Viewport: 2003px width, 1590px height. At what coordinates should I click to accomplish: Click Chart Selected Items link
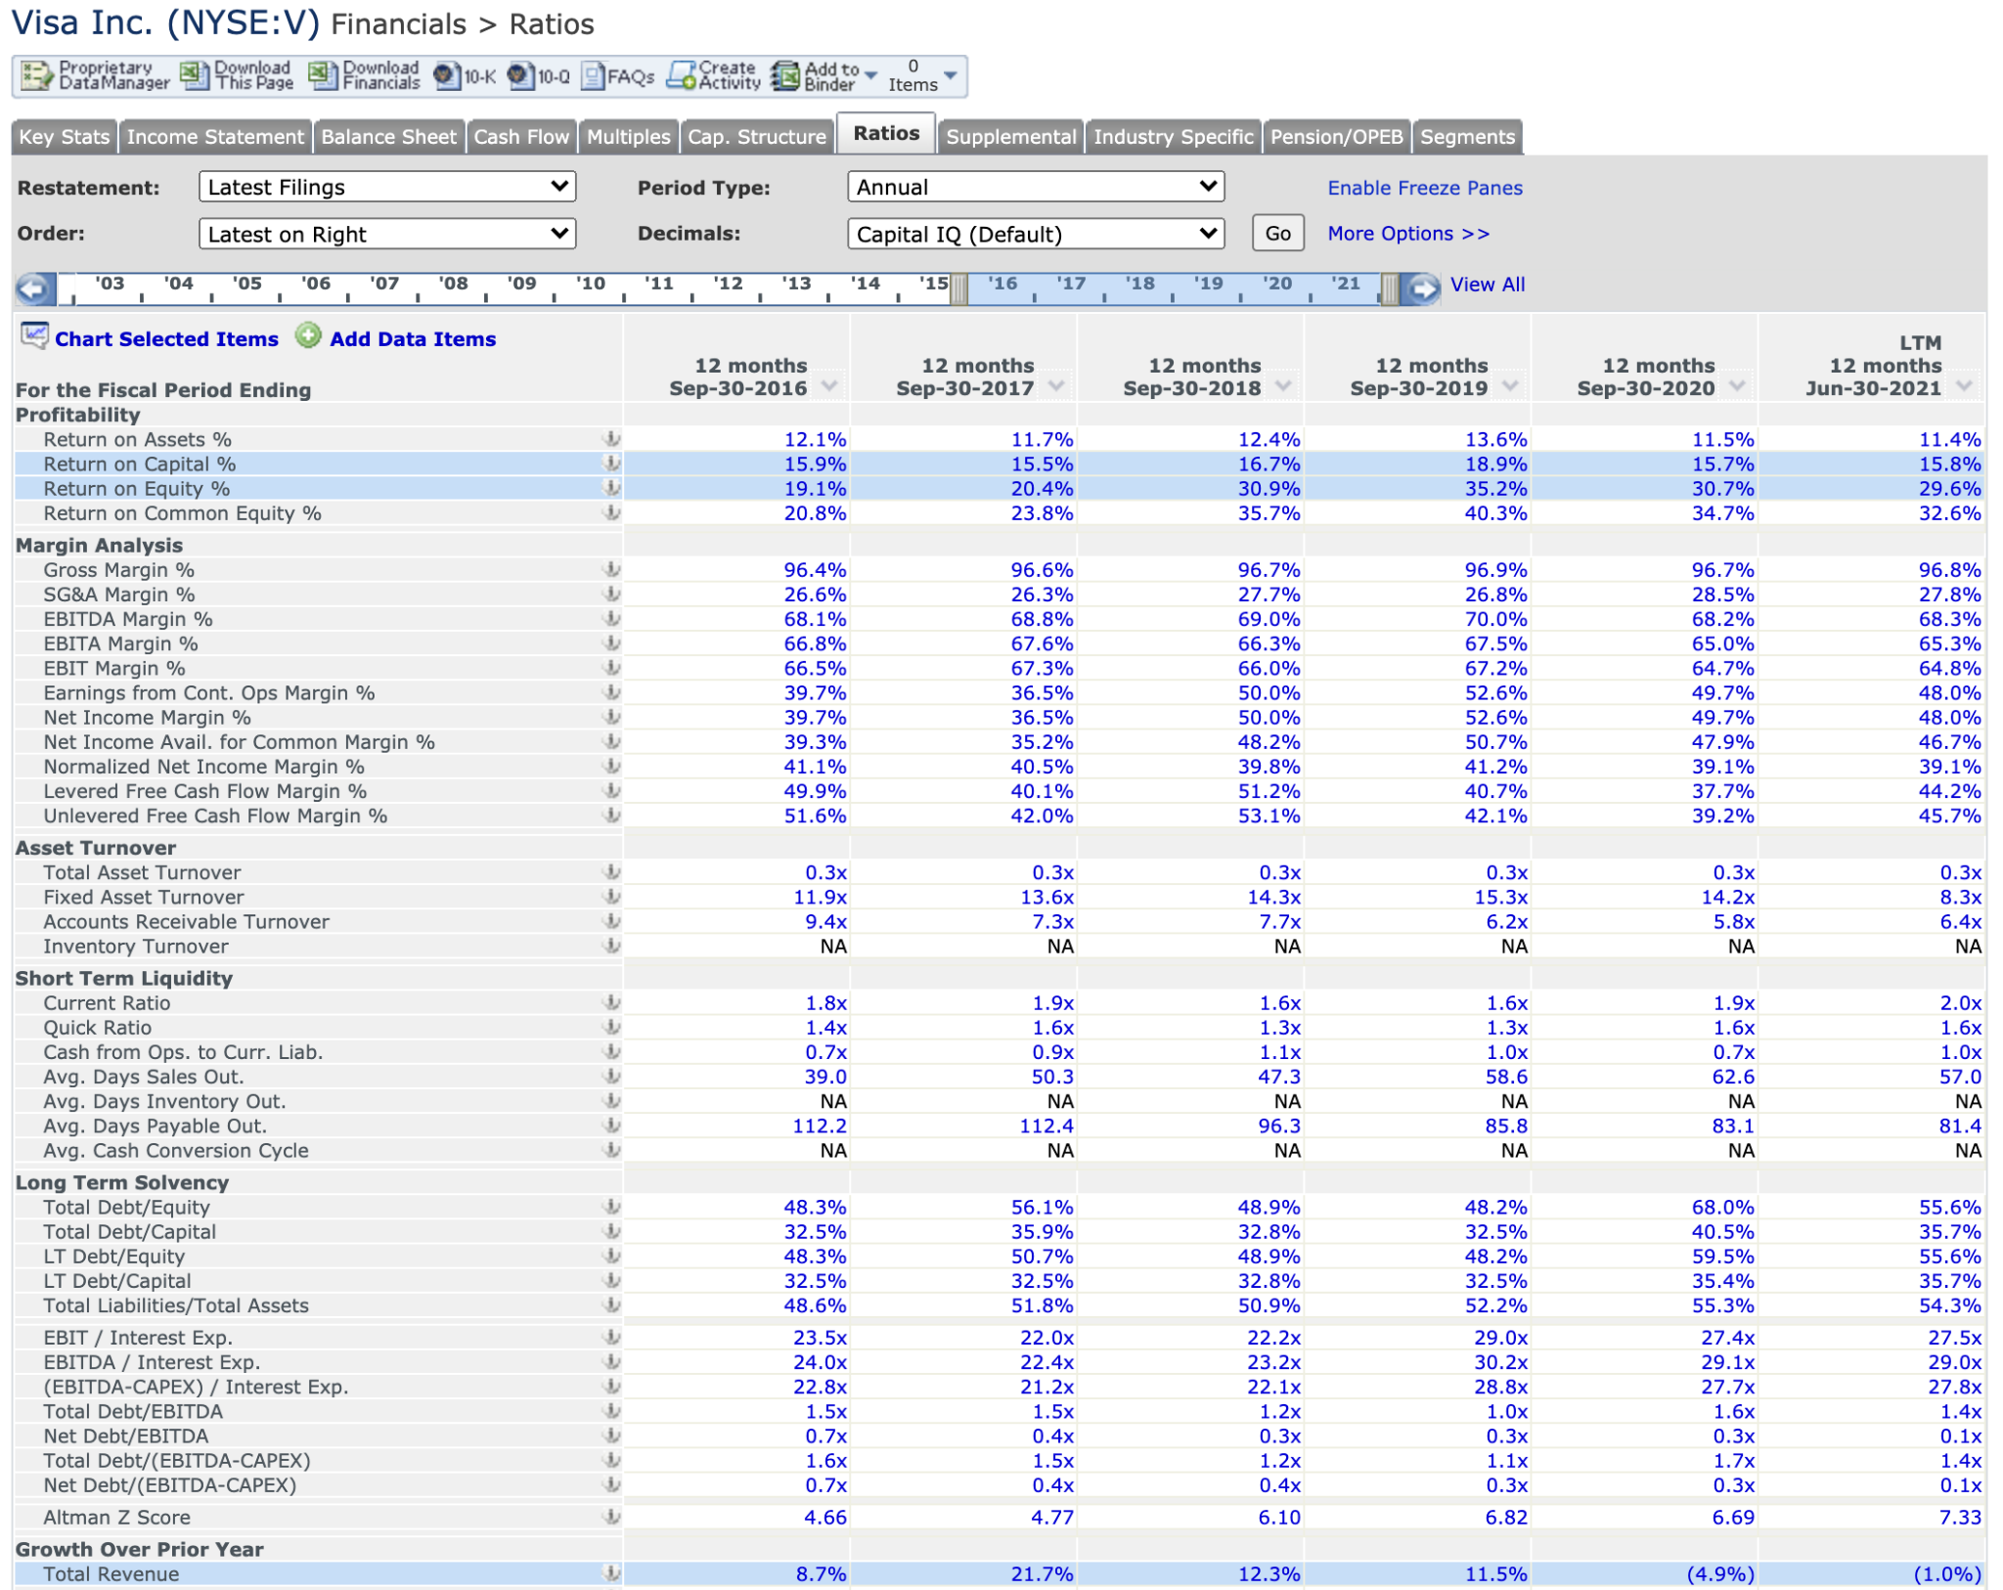click(166, 339)
